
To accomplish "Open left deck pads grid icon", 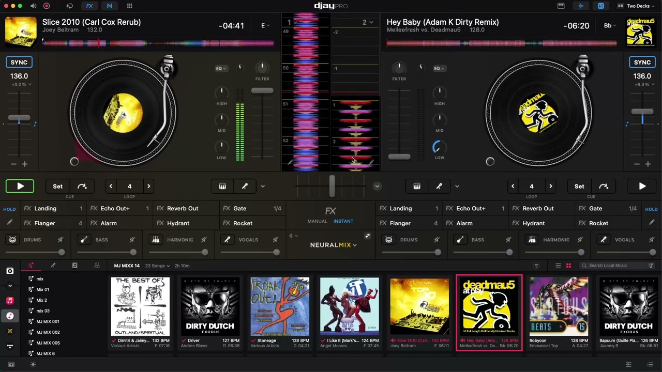I will [x=222, y=187].
